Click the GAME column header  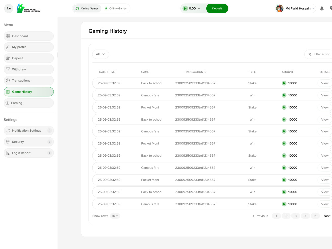pyautogui.click(x=145, y=72)
